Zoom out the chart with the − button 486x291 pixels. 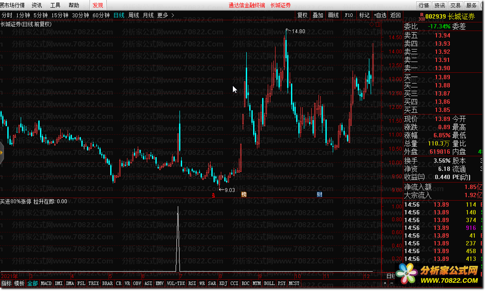(391, 283)
